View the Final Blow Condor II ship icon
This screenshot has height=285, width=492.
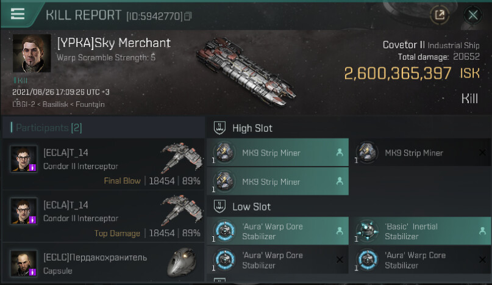[181, 159]
